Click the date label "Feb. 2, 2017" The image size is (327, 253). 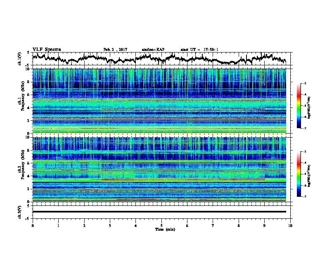115,50
